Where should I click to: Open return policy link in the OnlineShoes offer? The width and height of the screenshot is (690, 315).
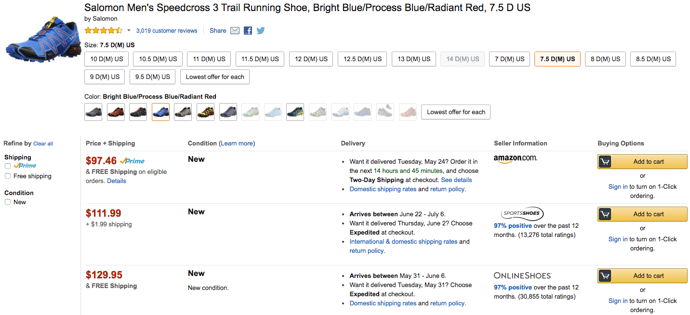[x=447, y=303]
